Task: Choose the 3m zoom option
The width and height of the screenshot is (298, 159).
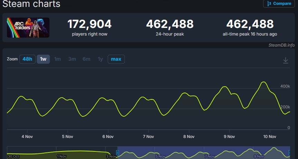Action: [x=72, y=59]
